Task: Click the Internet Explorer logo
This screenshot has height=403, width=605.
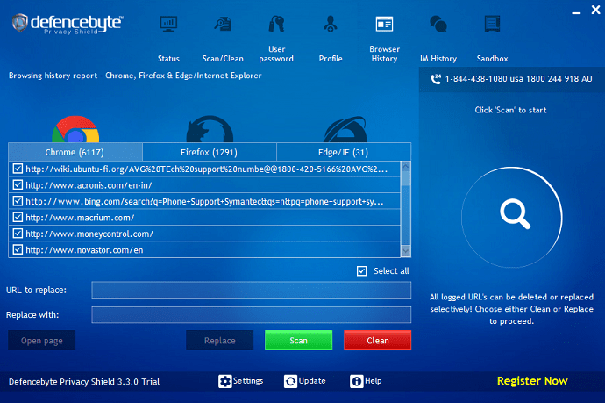Action: click(x=345, y=129)
